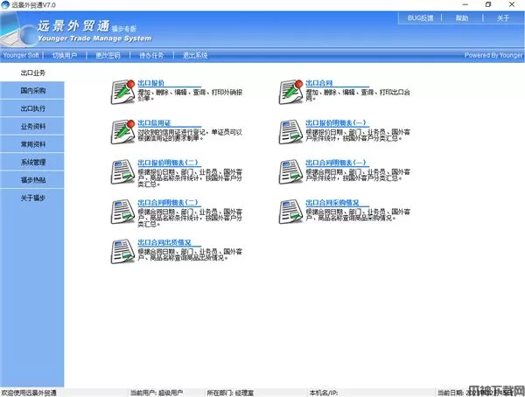525x397 pixels.
Task: Open the 出口报价明细表(二) link
Action: 168,163
